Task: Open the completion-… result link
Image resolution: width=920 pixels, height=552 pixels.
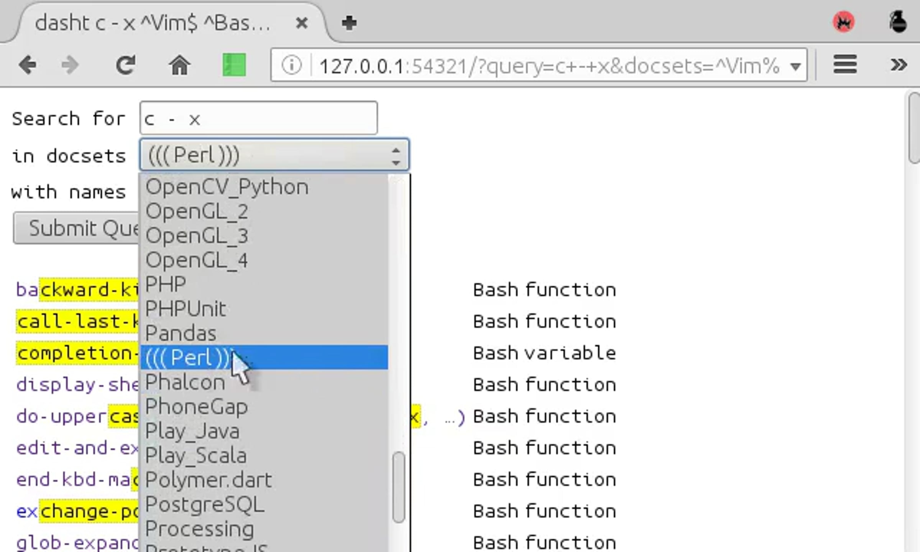Action: tap(77, 353)
